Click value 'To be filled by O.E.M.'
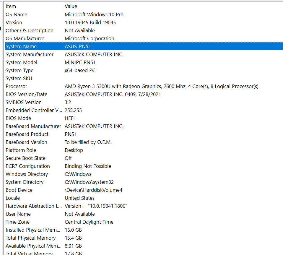The width and height of the screenshot is (283, 255). (88, 142)
